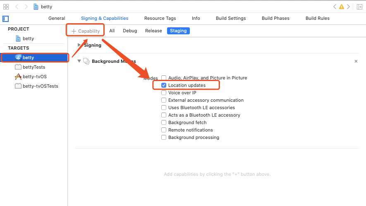Select the betty-tvOS target
The height and width of the screenshot is (206, 366).
(34, 77)
